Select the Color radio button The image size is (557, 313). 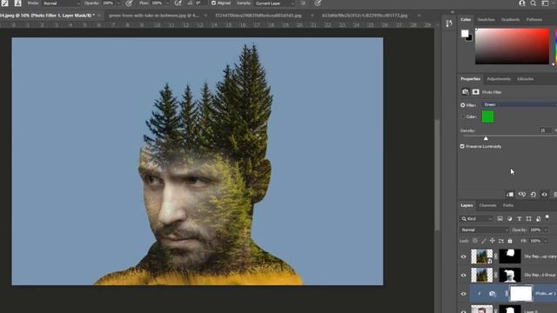point(462,117)
